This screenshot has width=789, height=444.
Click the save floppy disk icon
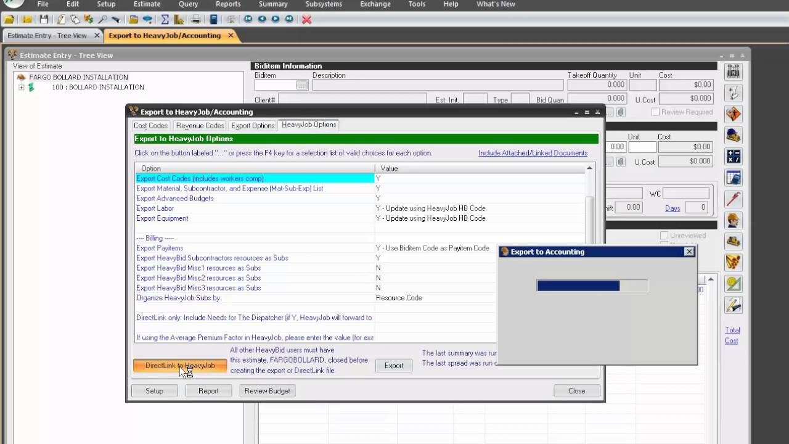click(x=44, y=19)
